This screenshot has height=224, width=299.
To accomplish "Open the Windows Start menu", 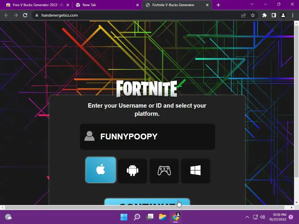I will point(124,217).
